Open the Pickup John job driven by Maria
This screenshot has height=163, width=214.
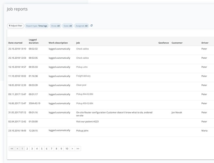(82, 131)
